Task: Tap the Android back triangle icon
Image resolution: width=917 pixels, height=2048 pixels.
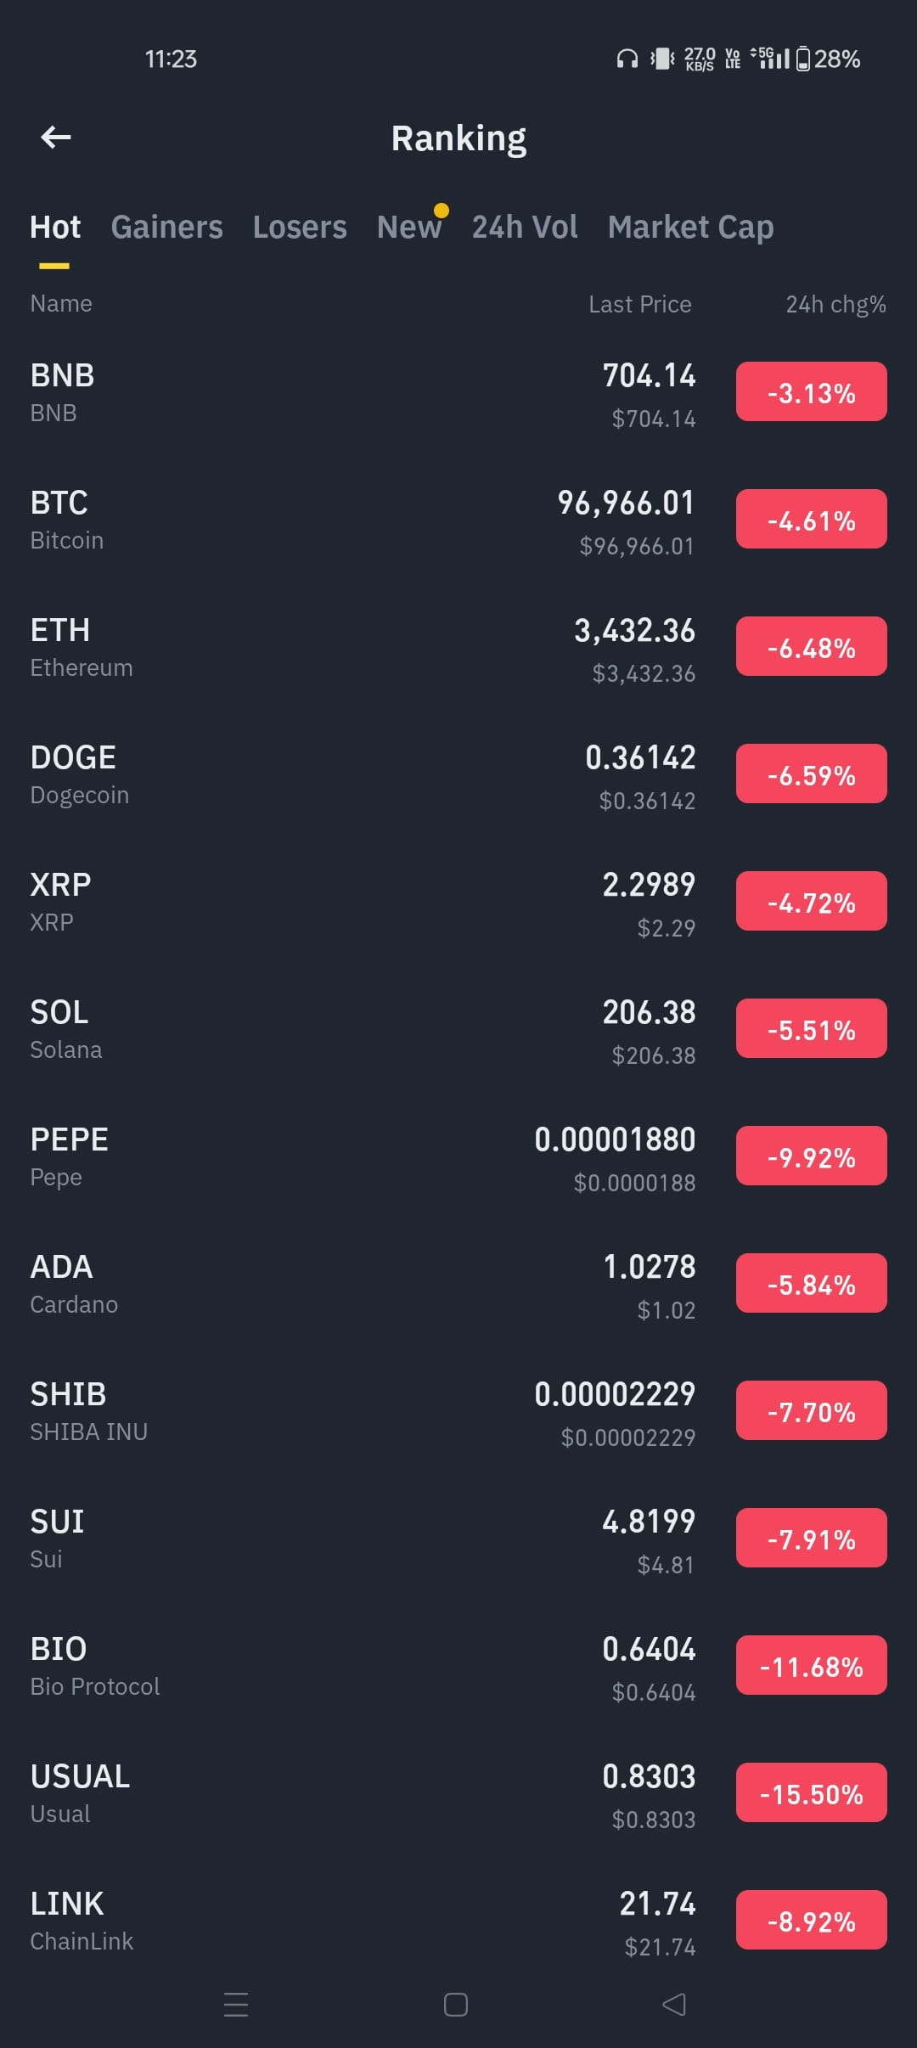Action: pyautogui.click(x=674, y=2005)
